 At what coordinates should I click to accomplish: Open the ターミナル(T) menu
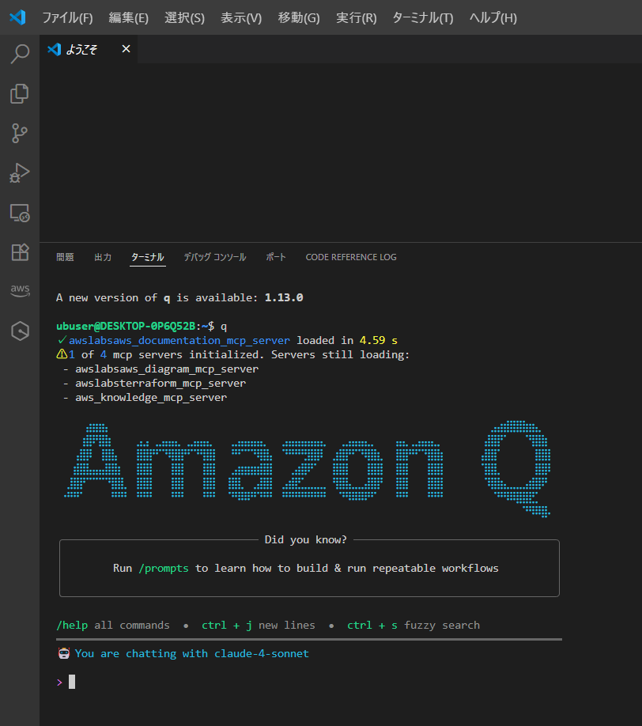coord(423,17)
